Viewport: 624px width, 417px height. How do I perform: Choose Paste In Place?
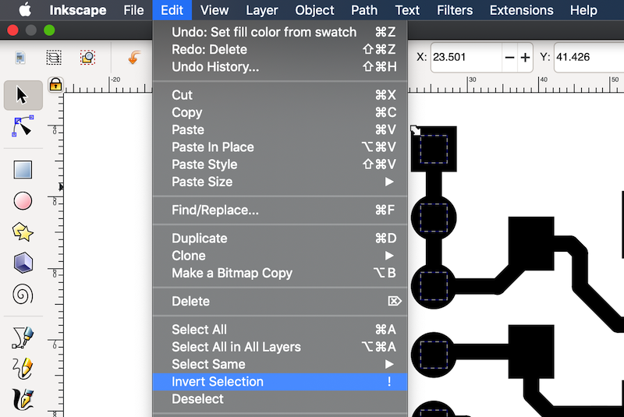coord(280,147)
